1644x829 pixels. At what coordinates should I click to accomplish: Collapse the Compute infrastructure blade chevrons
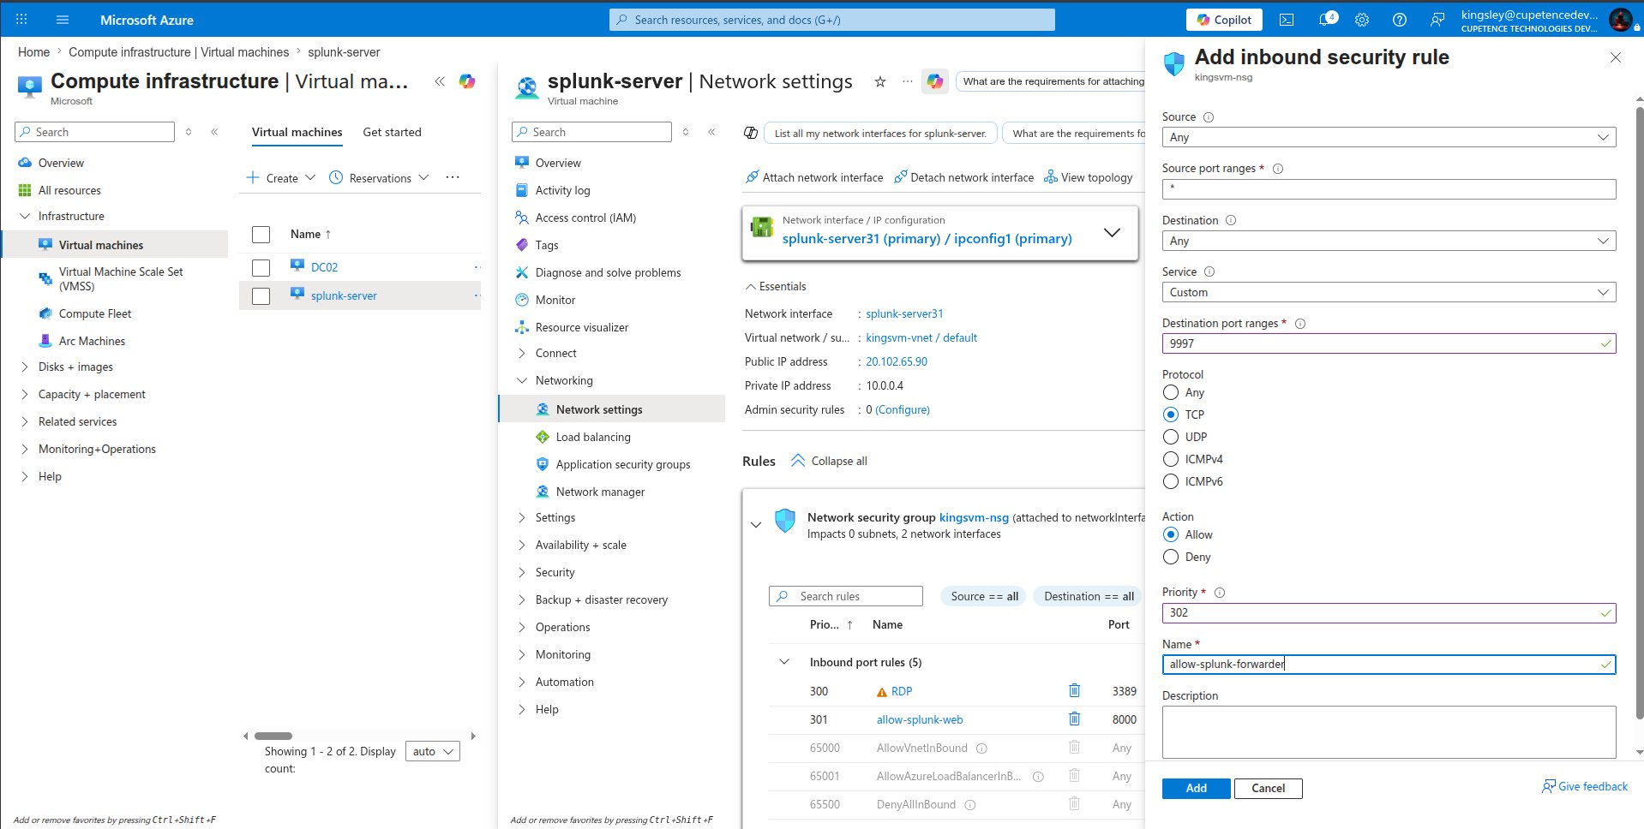tap(440, 81)
